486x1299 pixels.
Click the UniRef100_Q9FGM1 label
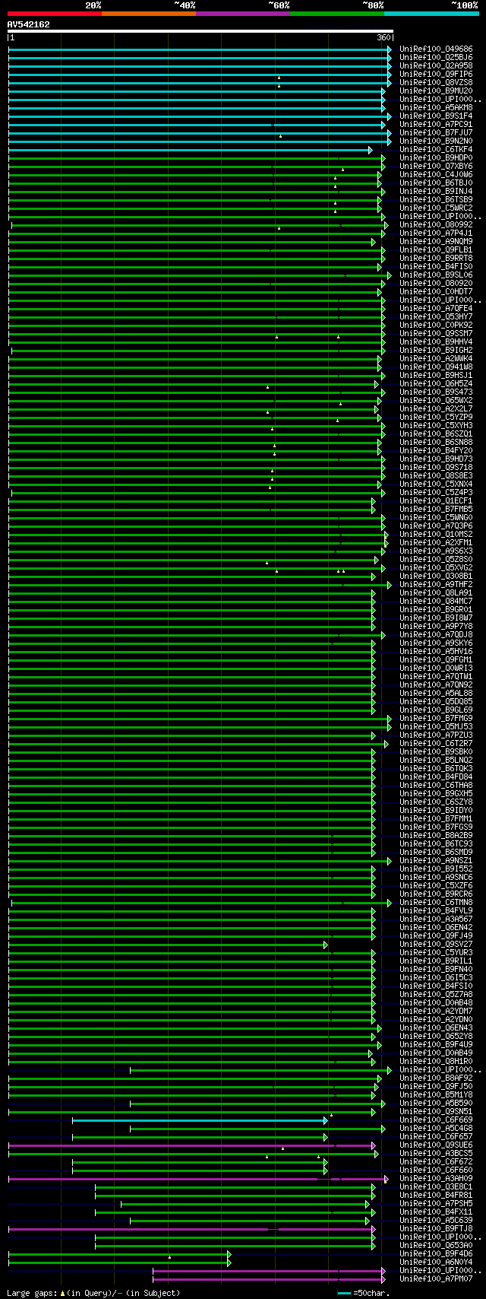tap(436, 660)
